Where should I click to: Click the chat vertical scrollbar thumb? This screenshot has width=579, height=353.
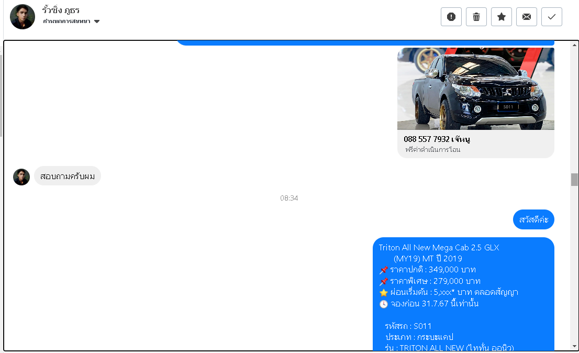click(574, 180)
